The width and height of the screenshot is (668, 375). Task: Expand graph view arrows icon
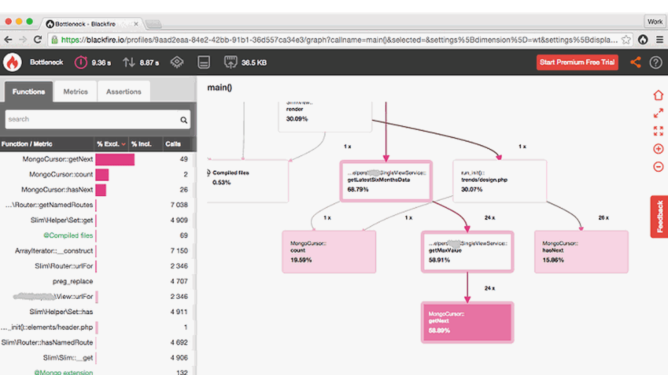point(658,113)
